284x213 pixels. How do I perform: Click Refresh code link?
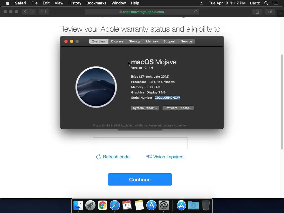coord(113,157)
